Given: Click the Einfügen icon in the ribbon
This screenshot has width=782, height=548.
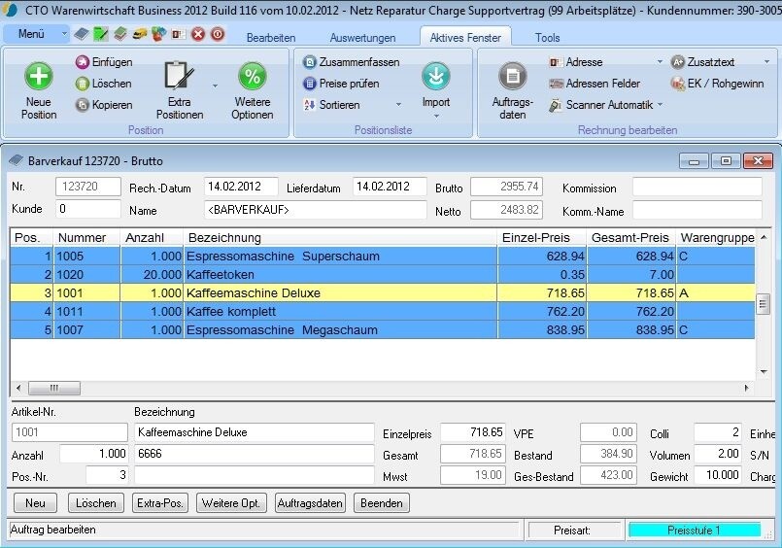Looking at the screenshot, I should coord(84,62).
